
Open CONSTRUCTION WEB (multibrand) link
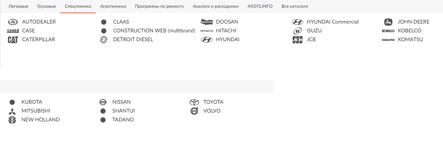tap(154, 31)
